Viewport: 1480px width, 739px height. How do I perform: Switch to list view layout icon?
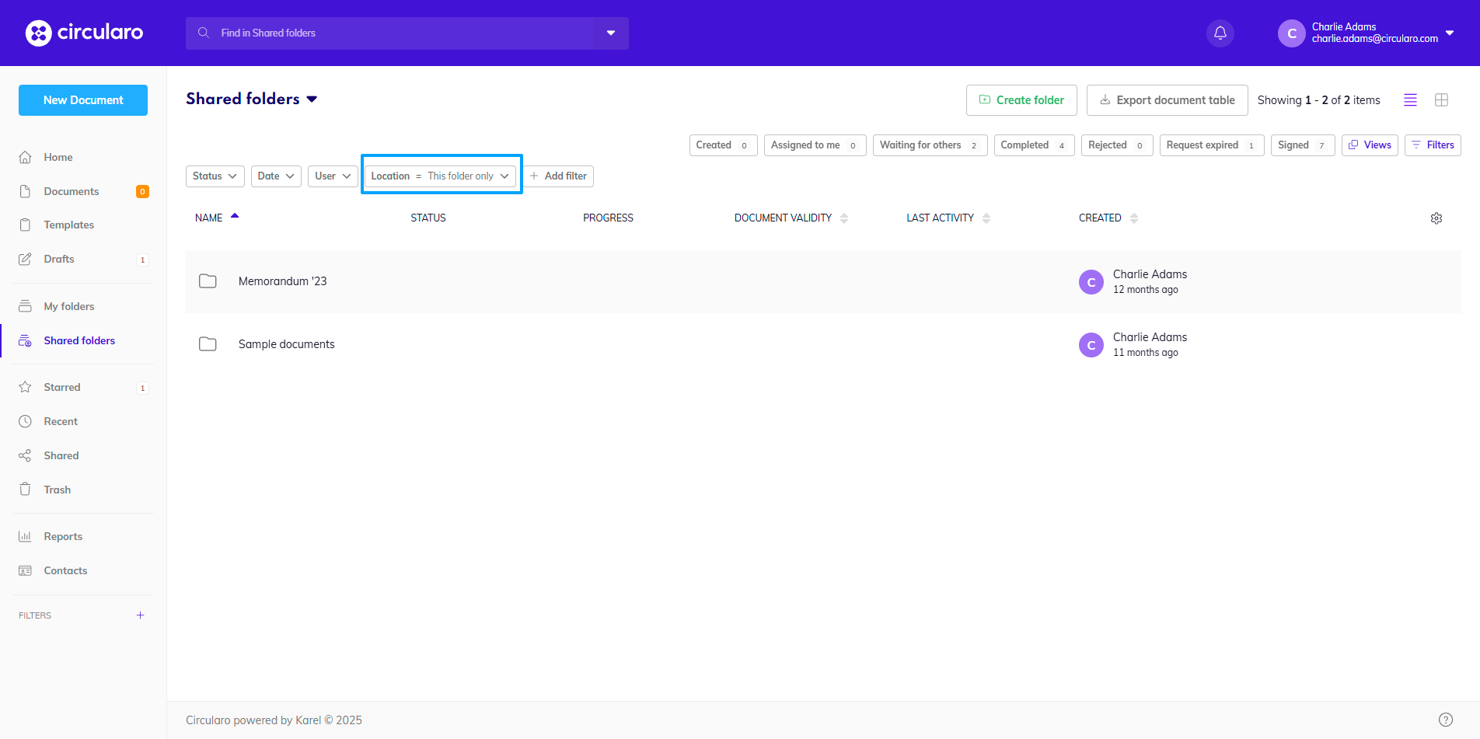click(1410, 100)
